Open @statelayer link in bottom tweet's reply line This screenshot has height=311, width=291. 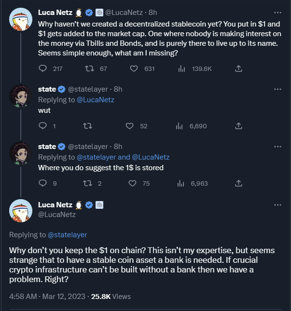click(x=67, y=235)
